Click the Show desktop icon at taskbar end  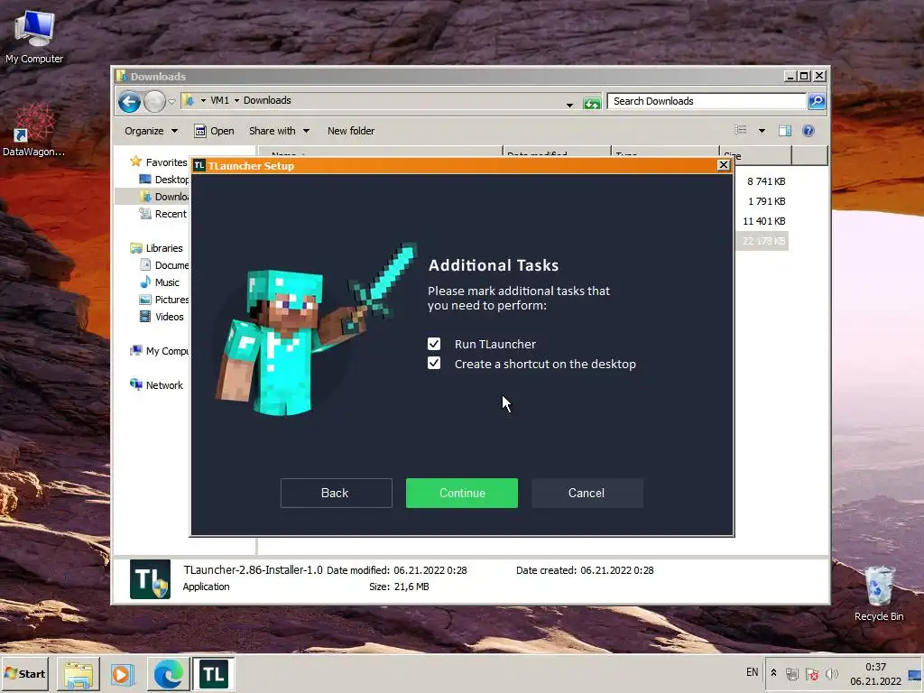(x=915, y=673)
